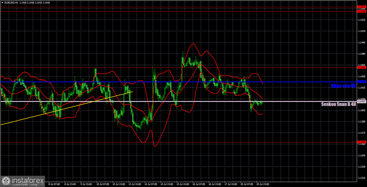
Task: Click the 1.1417 current price tag
Action: point(361,101)
